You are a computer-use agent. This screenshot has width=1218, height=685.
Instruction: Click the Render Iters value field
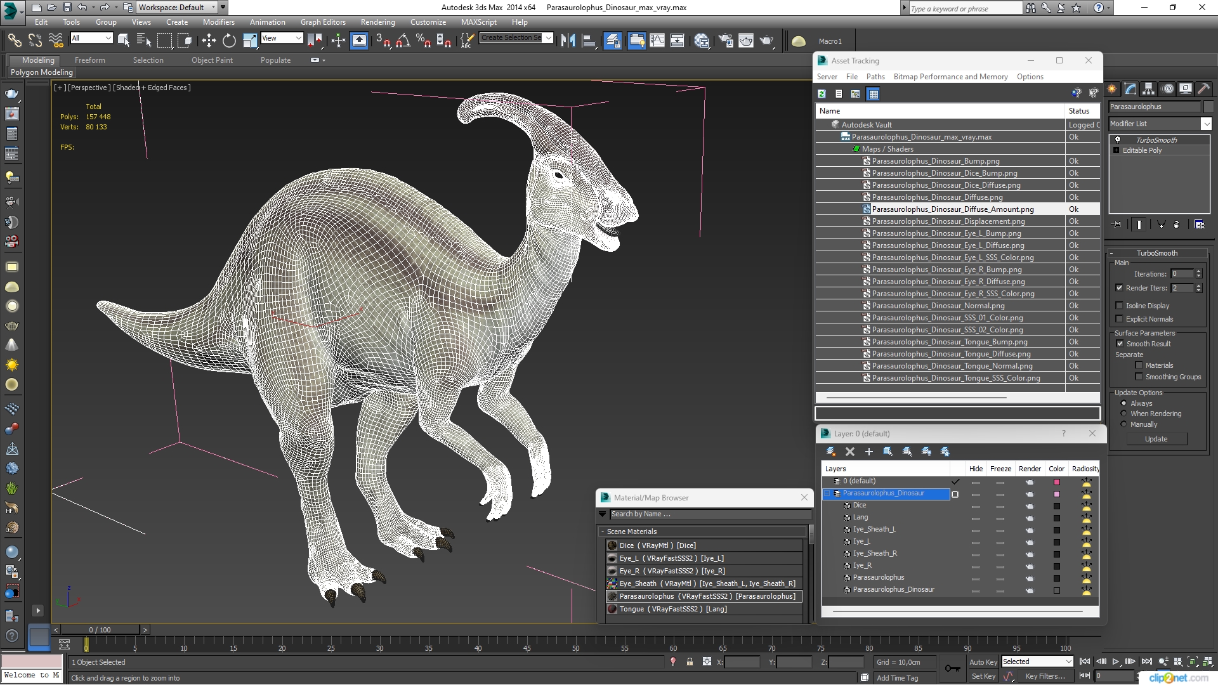[1182, 288]
